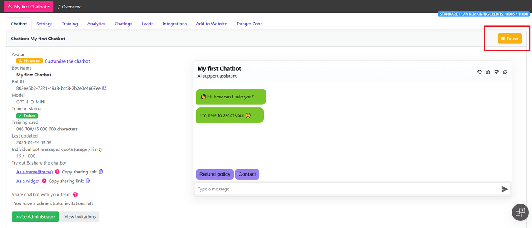Image resolution: width=532 pixels, height=228 pixels.
Task: Click the refresh chat icon
Action: (x=505, y=72)
